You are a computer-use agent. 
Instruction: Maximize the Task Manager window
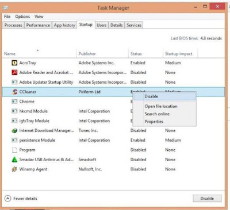click(205, 6)
